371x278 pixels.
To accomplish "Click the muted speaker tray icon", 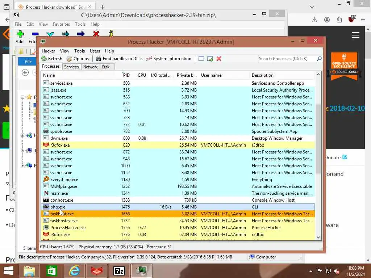I will click(337, 271).
